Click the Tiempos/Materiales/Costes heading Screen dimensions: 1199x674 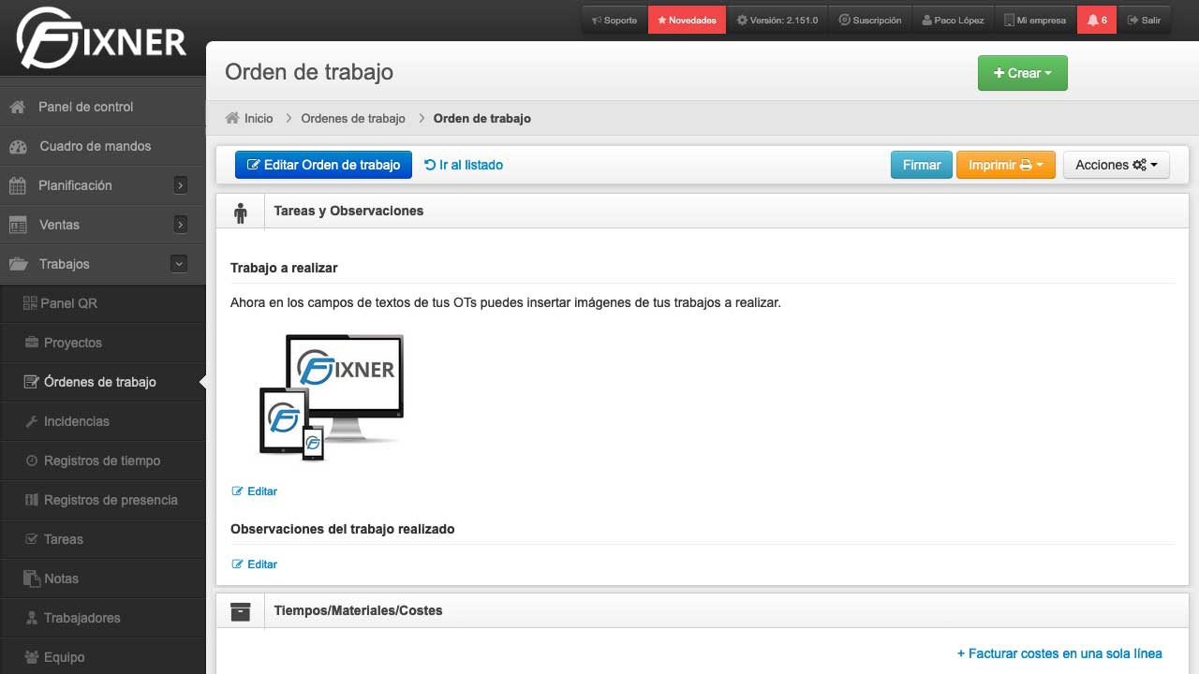click(358, 610)
